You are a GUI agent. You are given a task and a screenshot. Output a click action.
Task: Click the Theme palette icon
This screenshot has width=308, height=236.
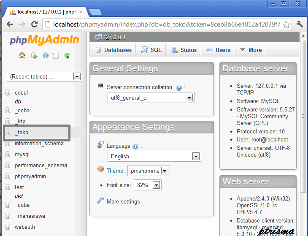click(100, 169)
